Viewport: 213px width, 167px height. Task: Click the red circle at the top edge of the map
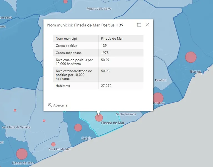(65, 1)
